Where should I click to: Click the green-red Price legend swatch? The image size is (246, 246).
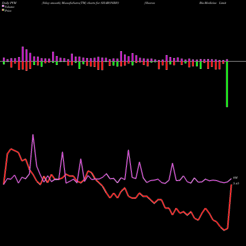[x=3, y=10]
